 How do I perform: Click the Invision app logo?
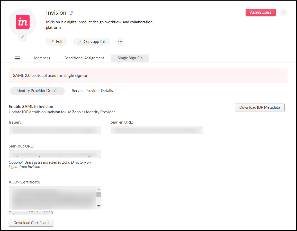coord(23,22)
